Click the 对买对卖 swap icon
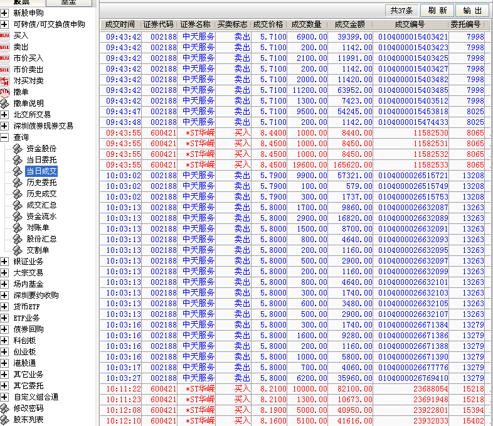This screenshot has width=493, height=426. pos(4,81)
